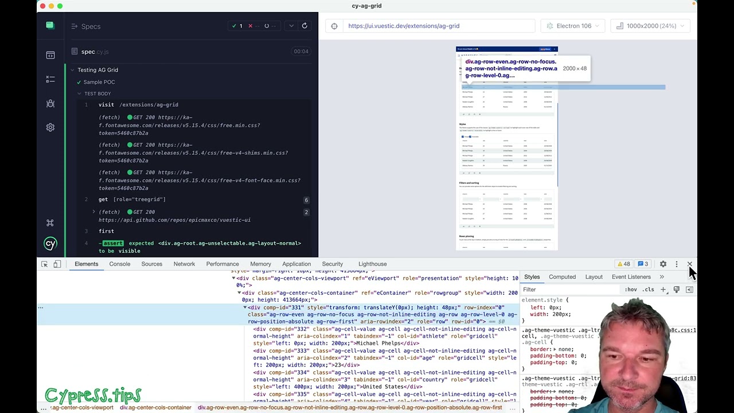Open DevTools three-dot customize menu

tap(676, 264)
